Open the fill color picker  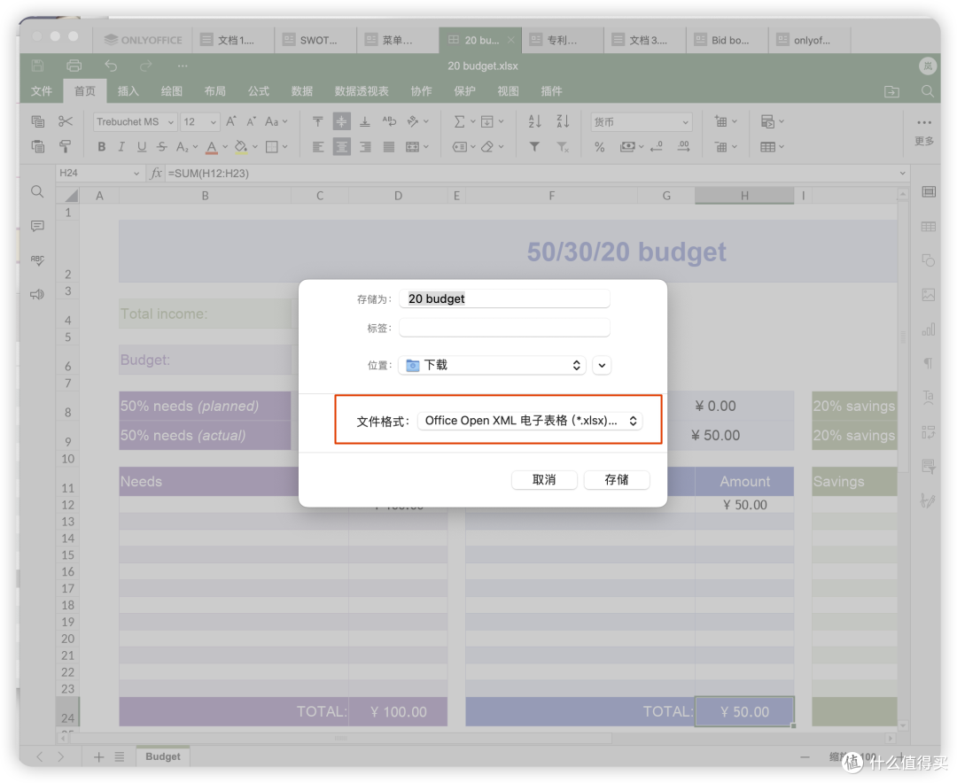point(246,146)
